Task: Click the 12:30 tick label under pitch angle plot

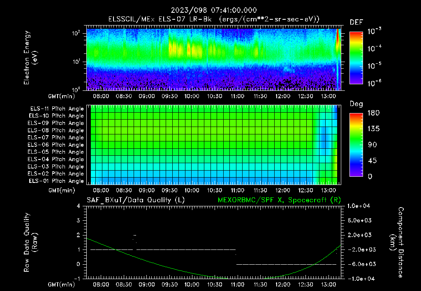Action: click(305, 190)
